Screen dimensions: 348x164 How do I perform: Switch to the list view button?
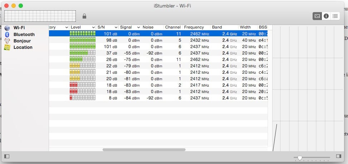(335, 16)
